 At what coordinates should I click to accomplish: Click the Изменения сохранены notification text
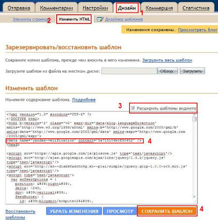point(151,30)
